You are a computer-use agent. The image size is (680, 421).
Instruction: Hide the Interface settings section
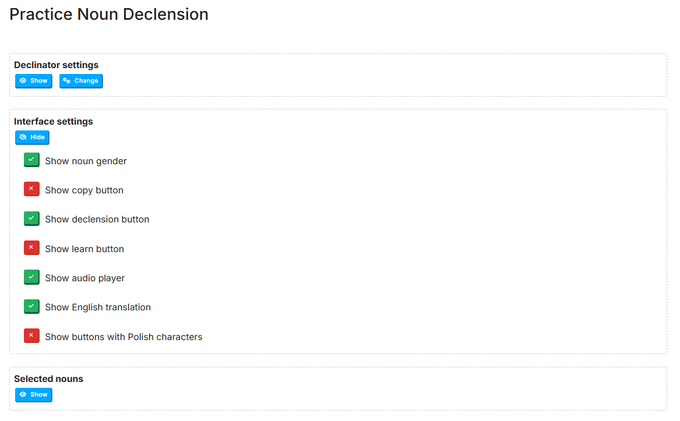[x=32, y=137]
